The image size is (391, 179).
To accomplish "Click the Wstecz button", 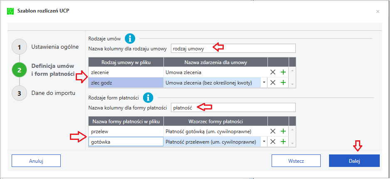I will pos(296,161).
